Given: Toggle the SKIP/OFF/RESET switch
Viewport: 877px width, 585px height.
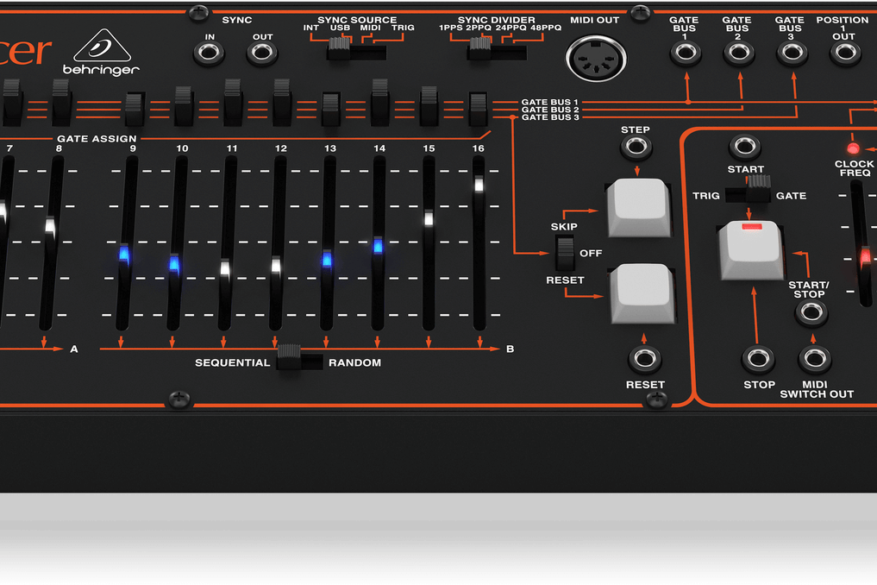Looking at the screenshot, I should coord(565,254).
